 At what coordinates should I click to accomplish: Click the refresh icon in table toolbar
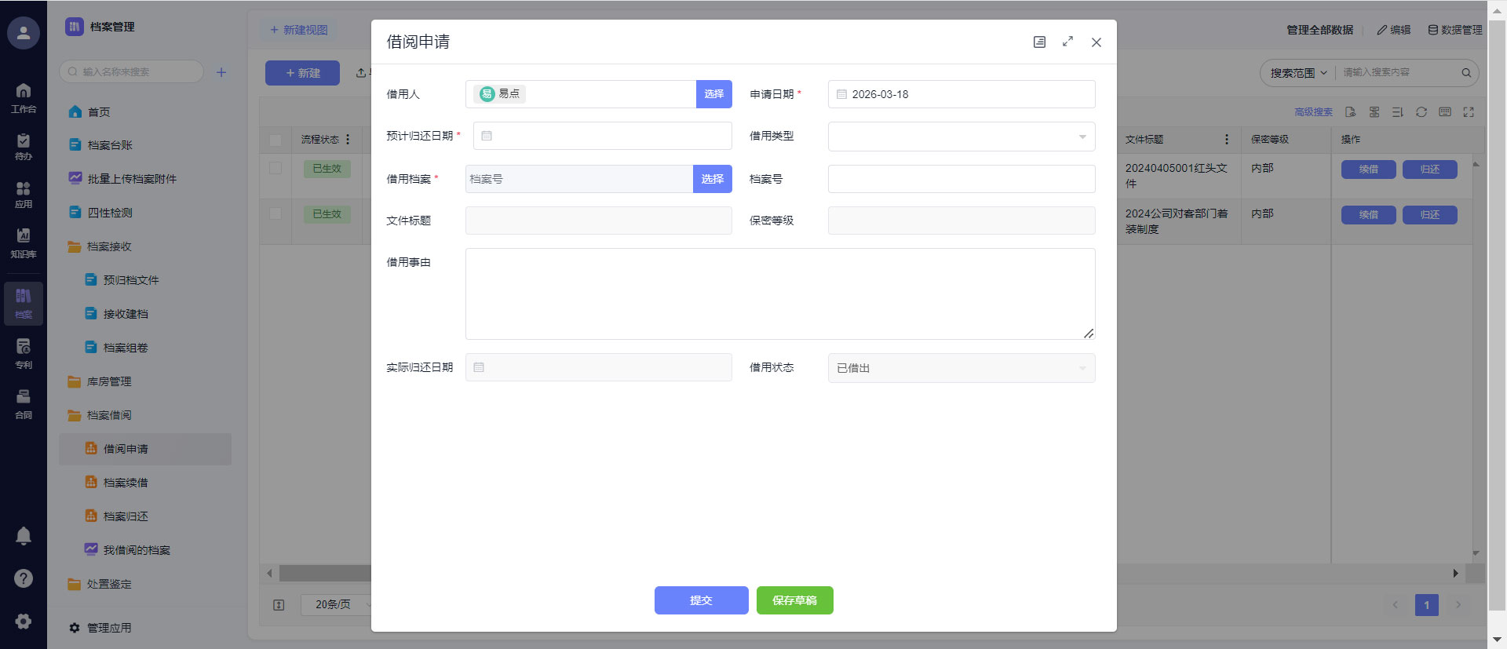(x=1421, y=112)
